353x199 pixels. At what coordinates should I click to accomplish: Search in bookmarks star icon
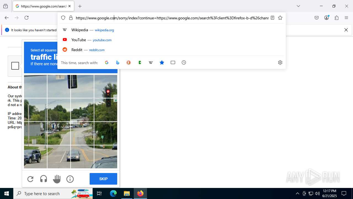162,62
